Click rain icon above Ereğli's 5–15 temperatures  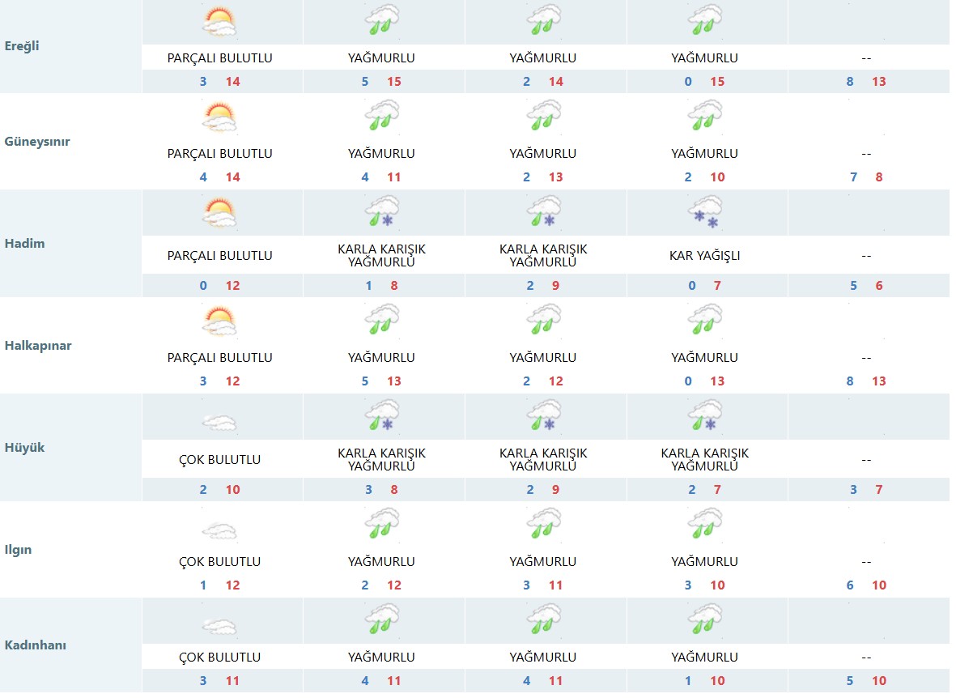pos(381,21)
